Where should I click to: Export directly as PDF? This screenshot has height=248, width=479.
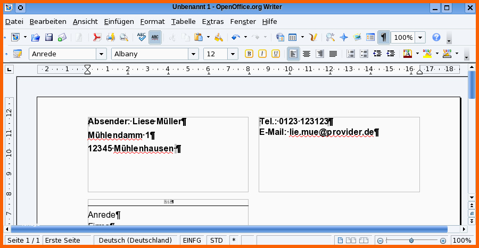point(97,37)
